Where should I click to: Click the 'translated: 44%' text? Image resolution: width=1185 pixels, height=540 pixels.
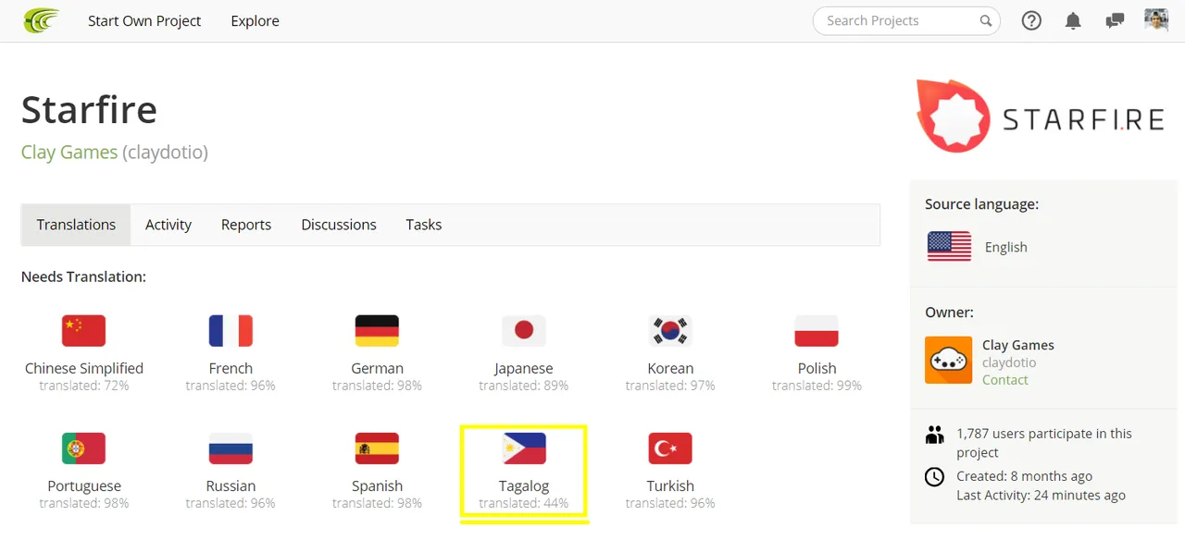[524, 504]
